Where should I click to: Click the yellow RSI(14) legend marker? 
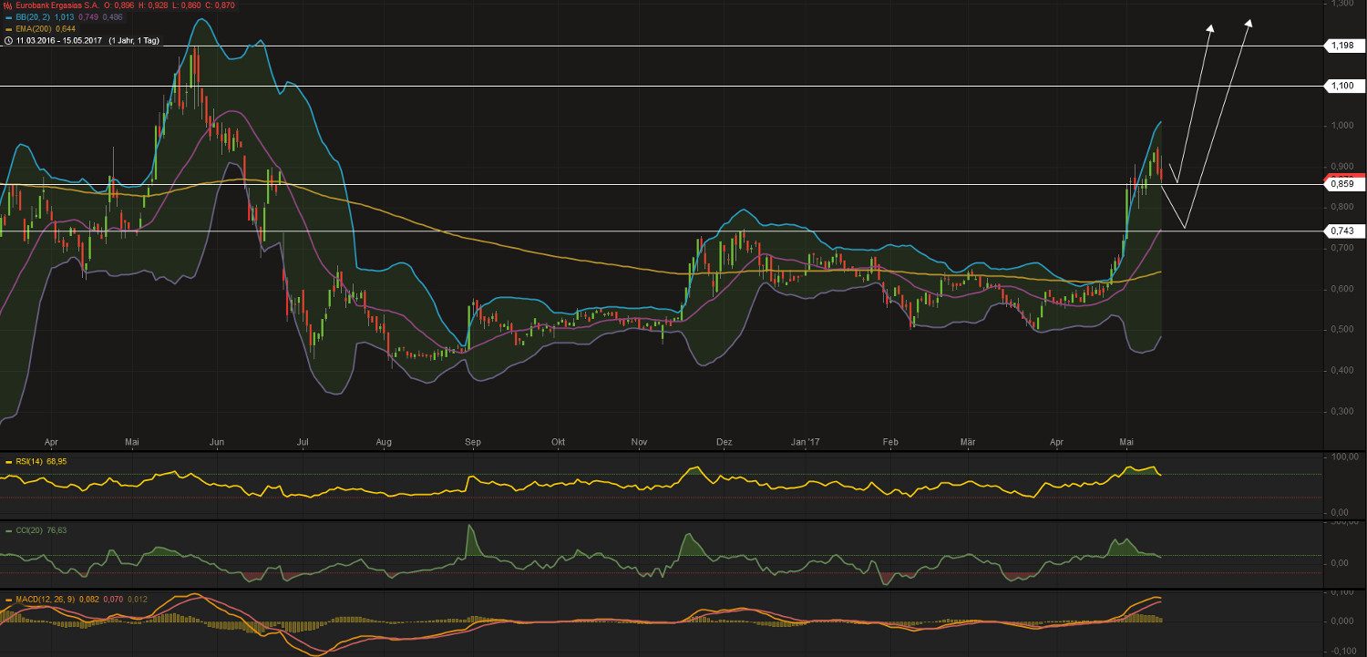click(8, 462)
